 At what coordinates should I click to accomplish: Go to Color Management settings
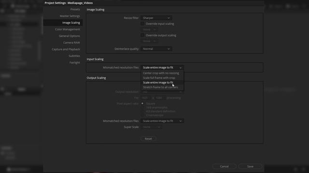pyautogui.click(x=68, y=29)
